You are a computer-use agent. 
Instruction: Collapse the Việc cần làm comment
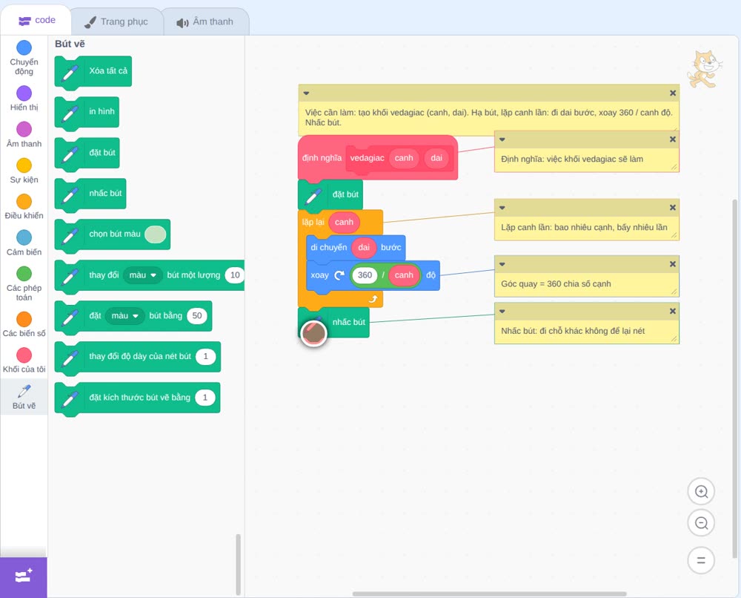tap(306, 93)
